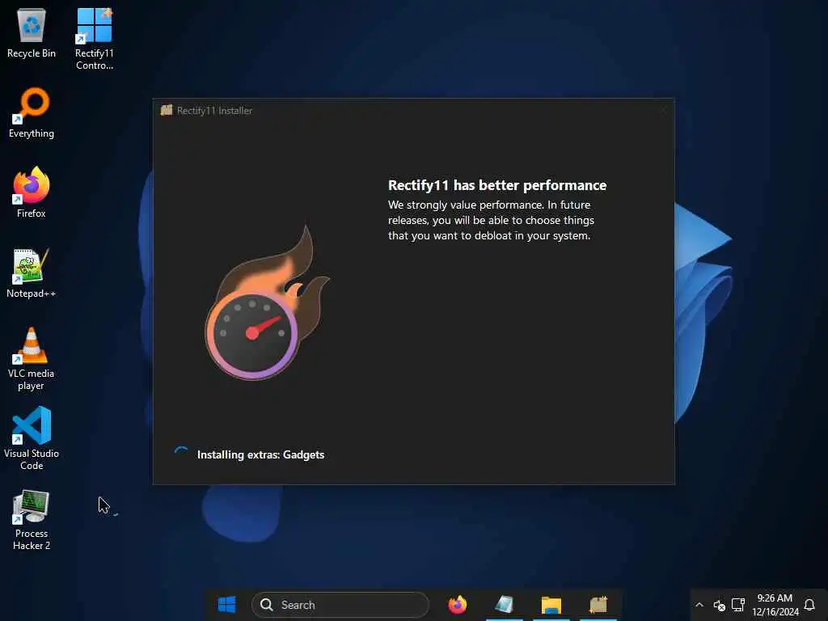Click the 'Rectify11 has better performance' heading
Screen dimensions: 828x621
(x=497, y=185)
